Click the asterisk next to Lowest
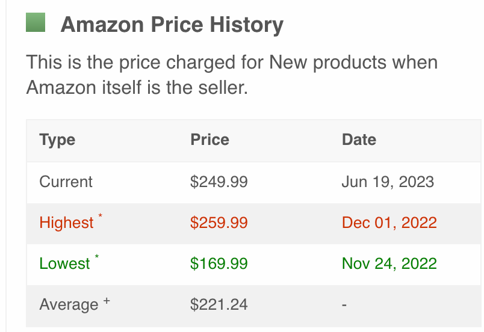The height and width of the screenshot is (332, 484). coord(97,257)
